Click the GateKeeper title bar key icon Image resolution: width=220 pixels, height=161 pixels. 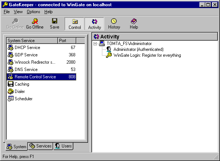click(x=5, y=4)
